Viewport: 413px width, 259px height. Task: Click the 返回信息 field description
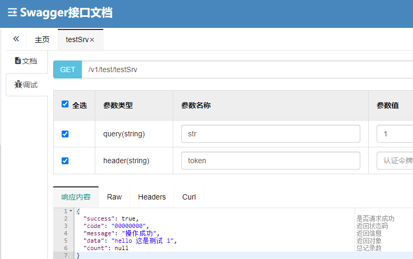tap(369, 233)
